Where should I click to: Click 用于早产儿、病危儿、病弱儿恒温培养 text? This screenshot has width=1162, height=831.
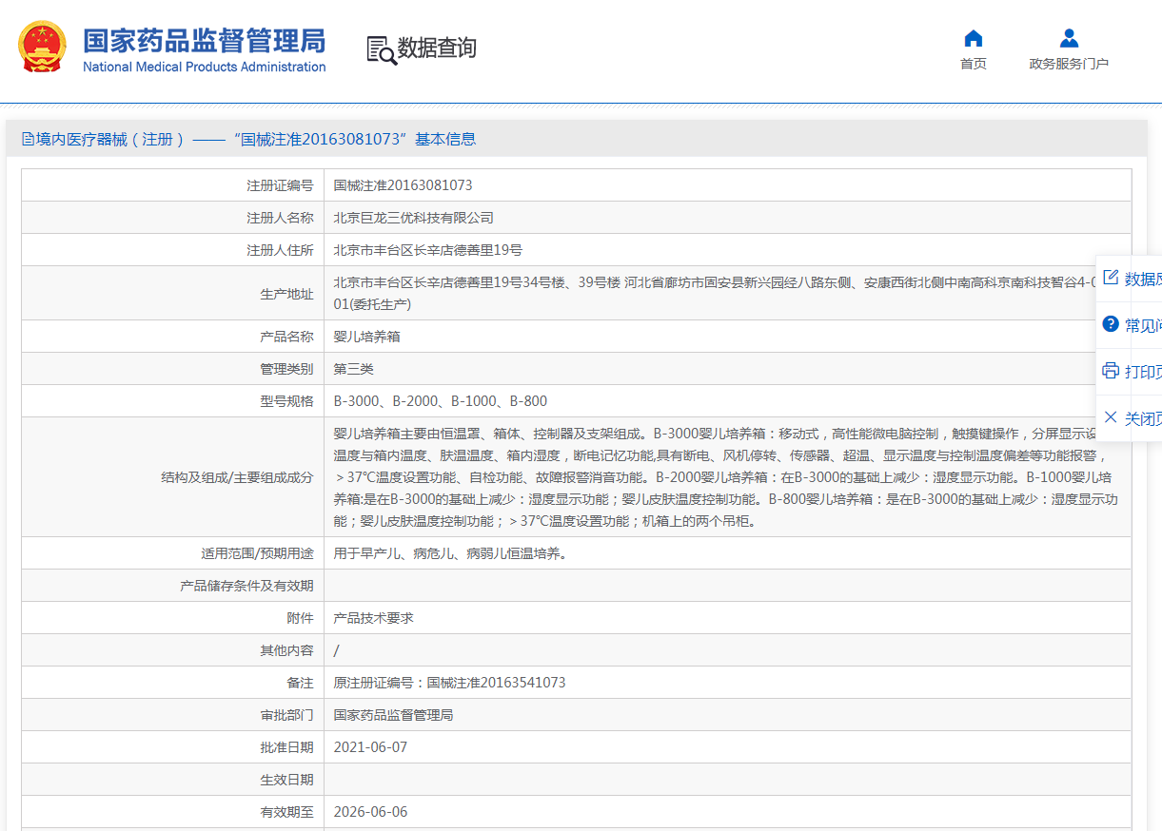click(x=450, y=553)
